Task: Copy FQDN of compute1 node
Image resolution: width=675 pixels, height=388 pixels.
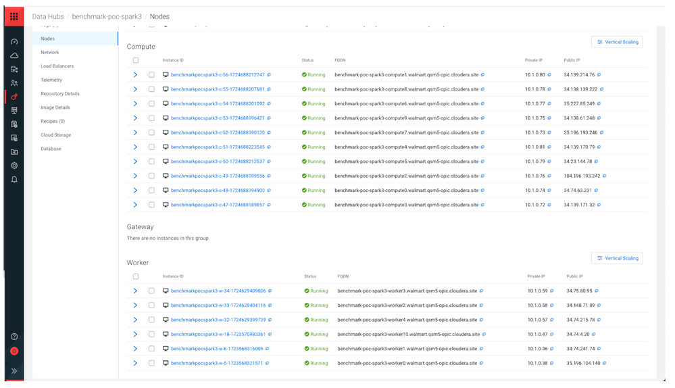Action: (482, 75)
